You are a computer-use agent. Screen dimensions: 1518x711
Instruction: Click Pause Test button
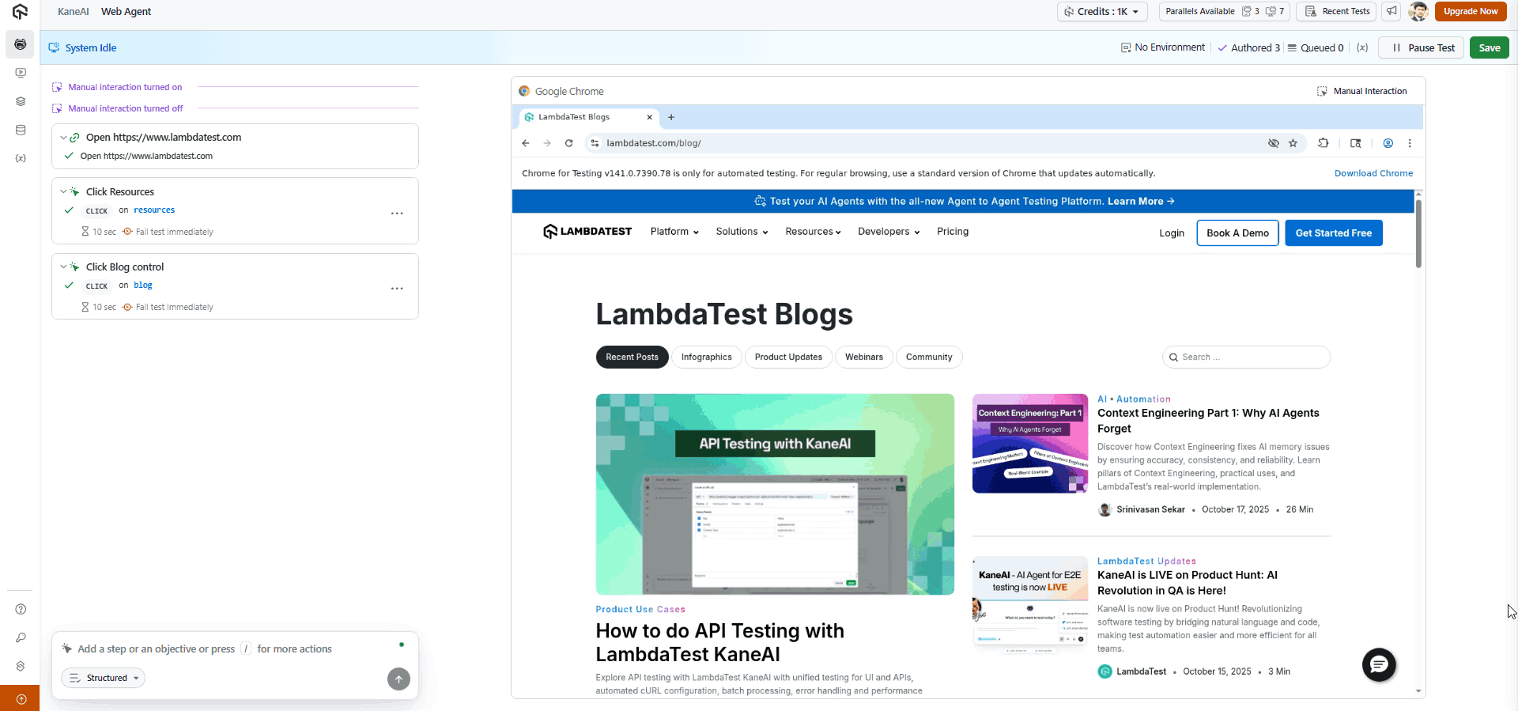pyautogui.click(x=1422, y=47)
